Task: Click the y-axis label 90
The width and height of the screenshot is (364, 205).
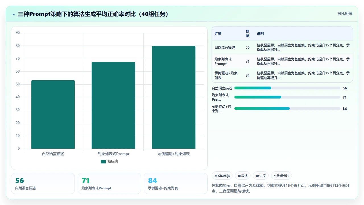Action: [18, 33]
